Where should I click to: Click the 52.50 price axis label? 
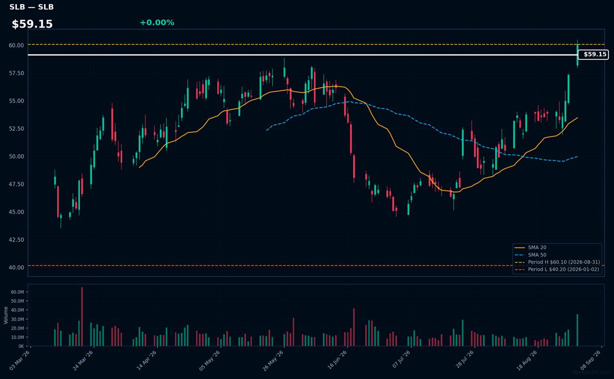pos(16,129)
